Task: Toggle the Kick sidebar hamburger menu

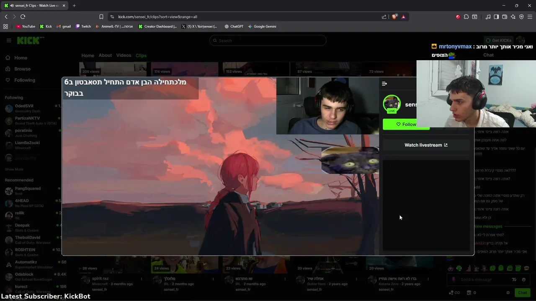Action: (9, 41)
